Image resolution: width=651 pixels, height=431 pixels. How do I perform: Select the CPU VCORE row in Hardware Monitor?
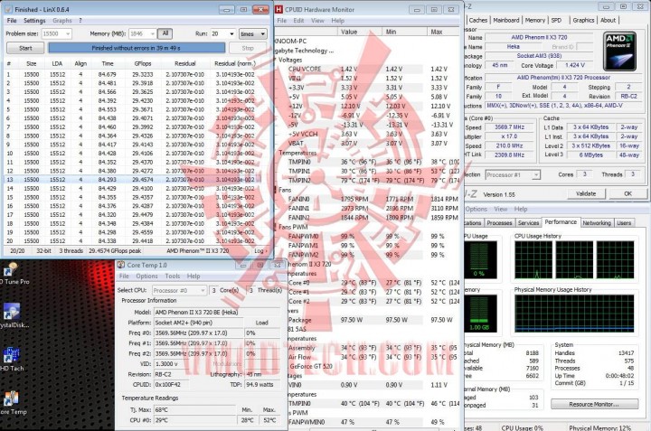[367, 69]
